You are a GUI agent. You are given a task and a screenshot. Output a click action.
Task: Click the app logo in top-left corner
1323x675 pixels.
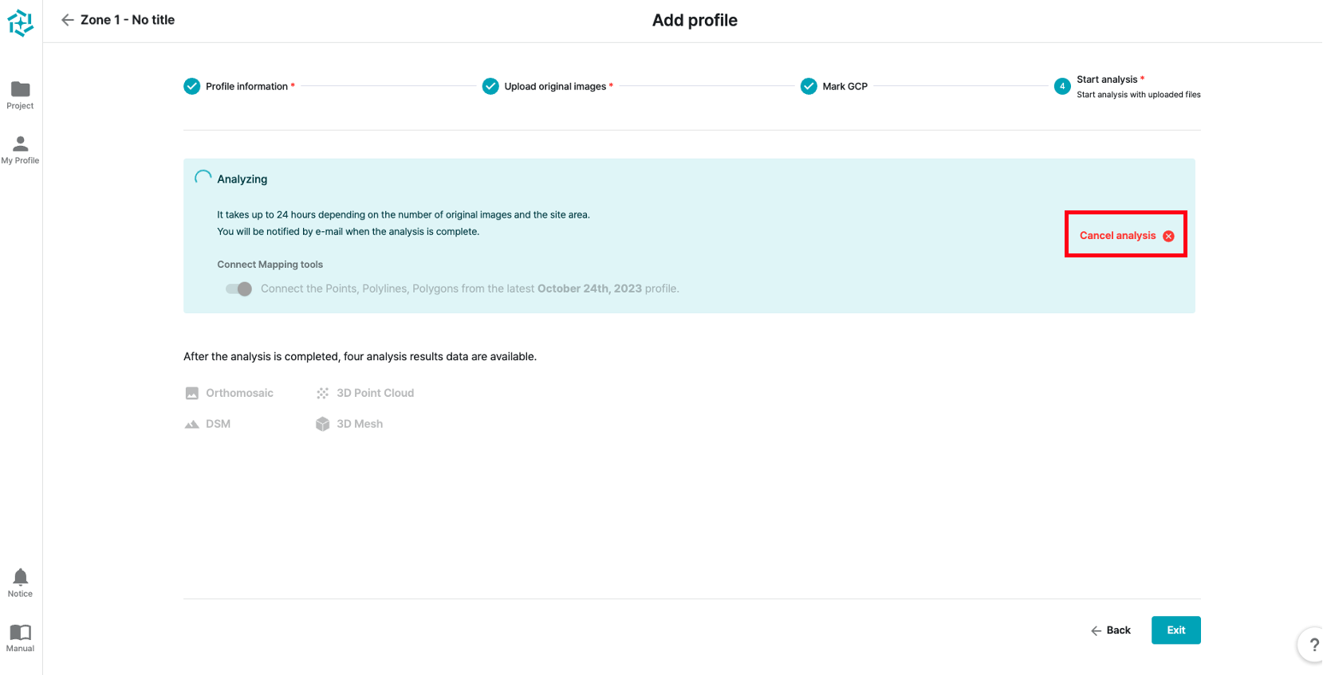tap(21, 22)
